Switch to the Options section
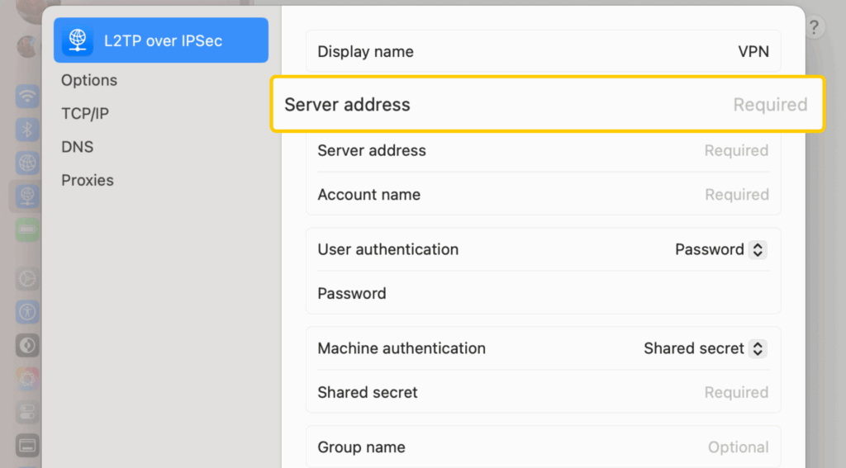The height and width of the screenshot is (468, 846). 89,80
